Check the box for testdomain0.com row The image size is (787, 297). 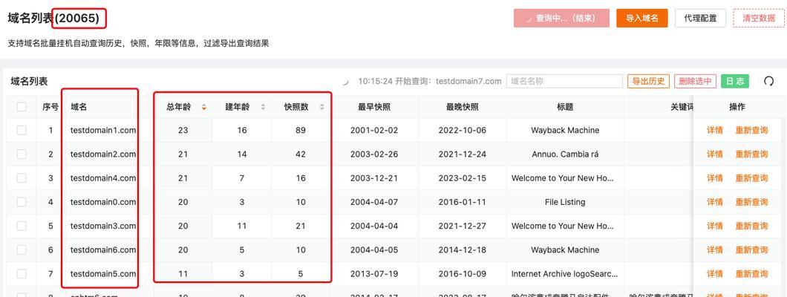tap(22, 202)
